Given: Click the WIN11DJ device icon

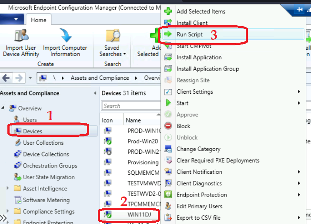Looking at the screenshot, I should tap(108, 215).
